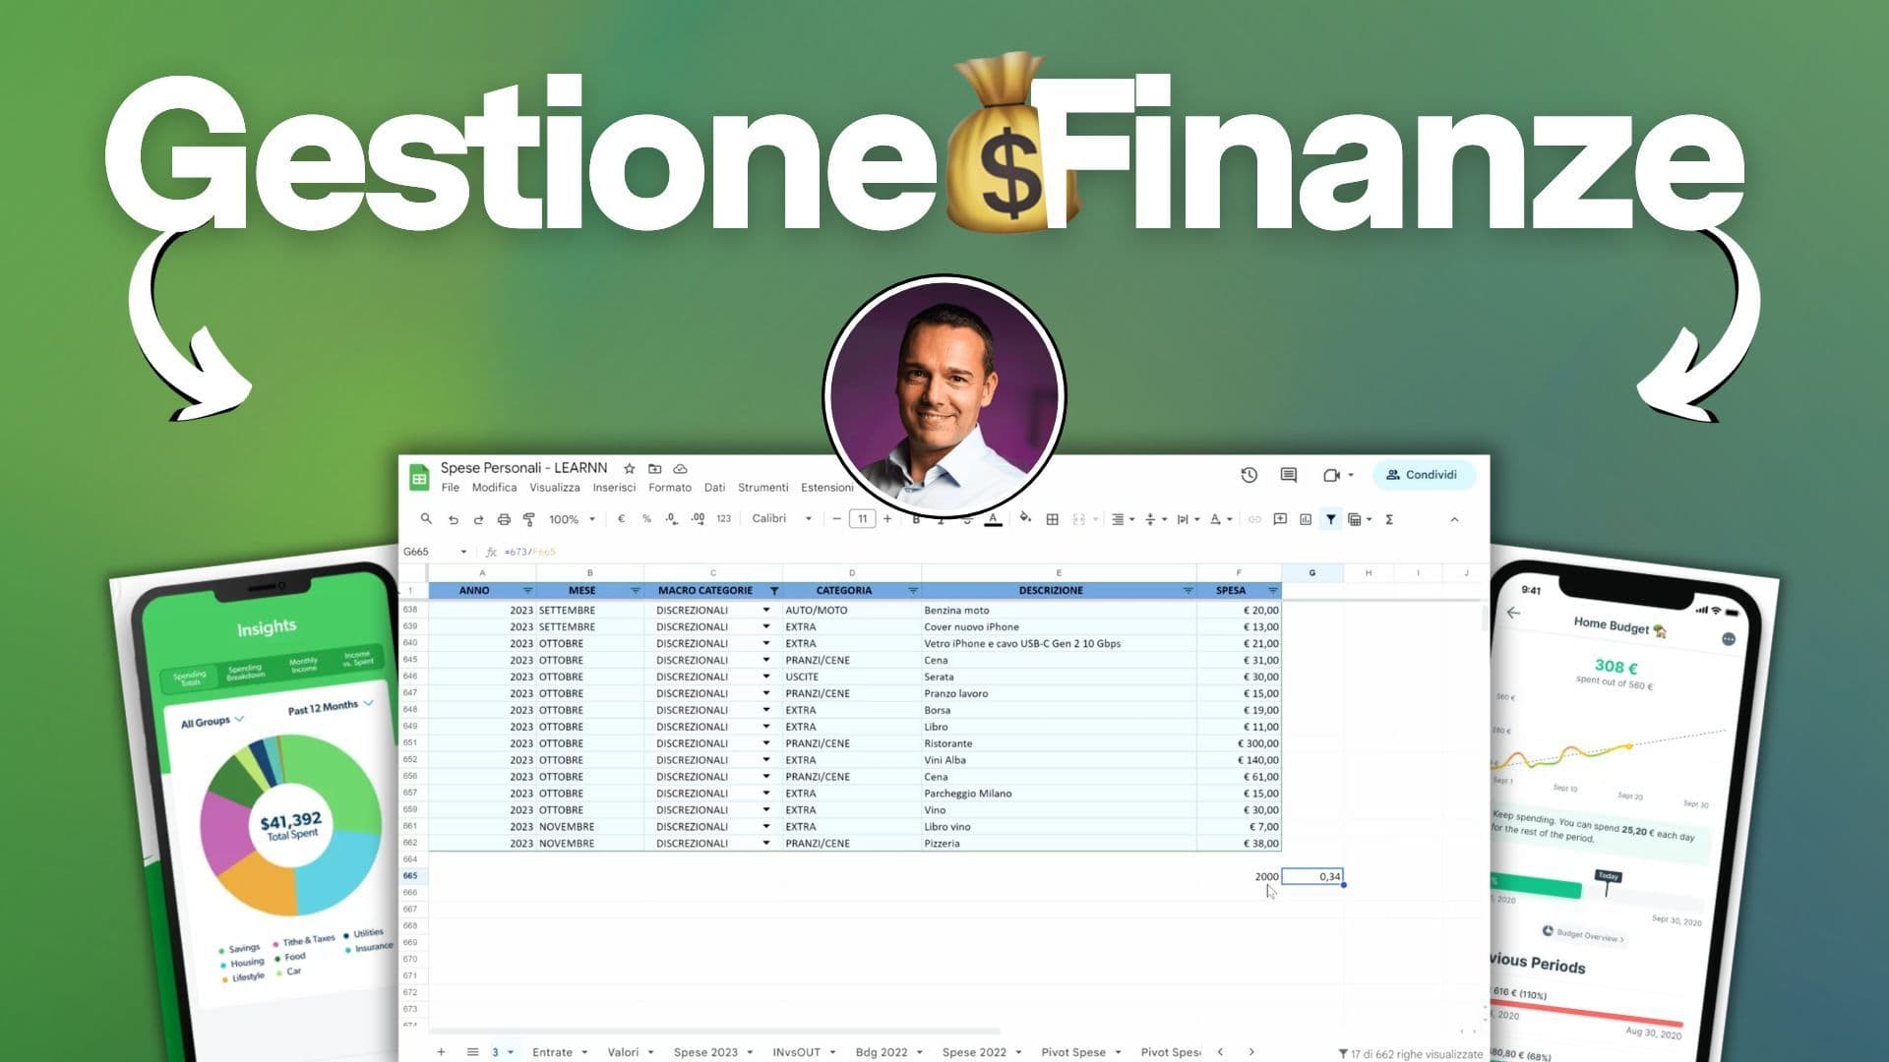Apply percent format with % icon
Image resolution: width=1889 pixels, height=1062 pixels.
(x=646, y=519)
